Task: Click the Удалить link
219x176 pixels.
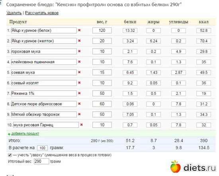Action: point(14,13)
